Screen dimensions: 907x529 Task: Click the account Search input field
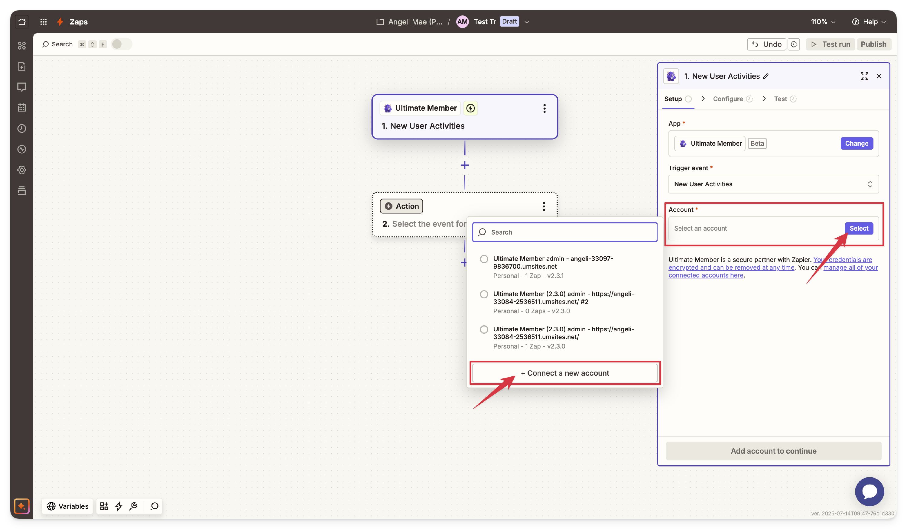click(564, 232)
